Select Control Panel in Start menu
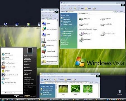 click(x=27, y=77)
